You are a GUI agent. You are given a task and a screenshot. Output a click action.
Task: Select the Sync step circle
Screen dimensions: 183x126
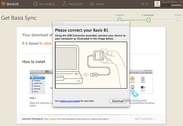pyautogui.click(x=178, y=20)
